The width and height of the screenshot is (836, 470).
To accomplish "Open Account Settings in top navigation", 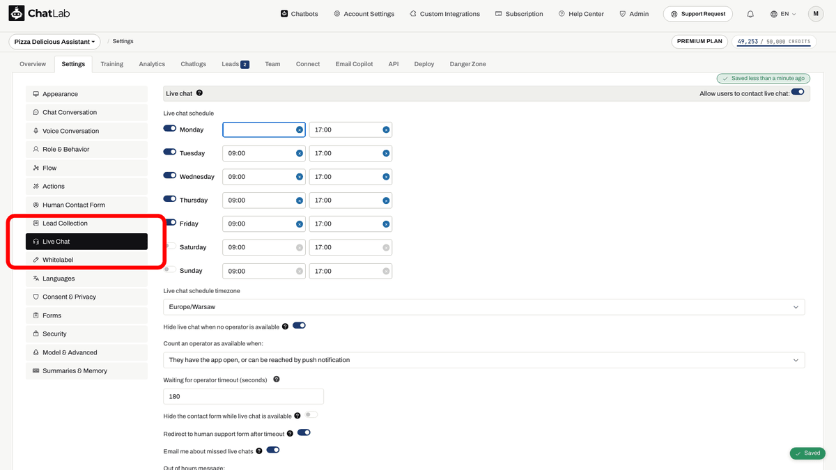I will 364,14.
